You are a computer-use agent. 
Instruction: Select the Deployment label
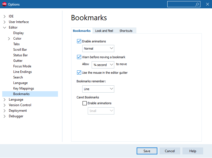pos(18,111)
